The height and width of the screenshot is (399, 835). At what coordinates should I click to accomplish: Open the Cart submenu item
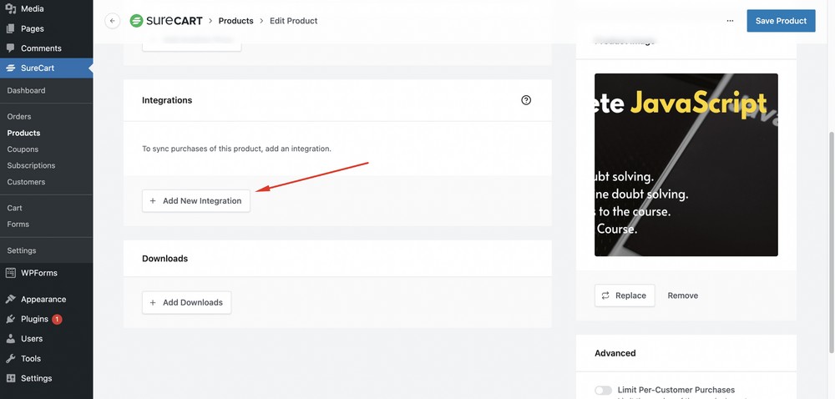pyautogui.click(x=14, y=208)
